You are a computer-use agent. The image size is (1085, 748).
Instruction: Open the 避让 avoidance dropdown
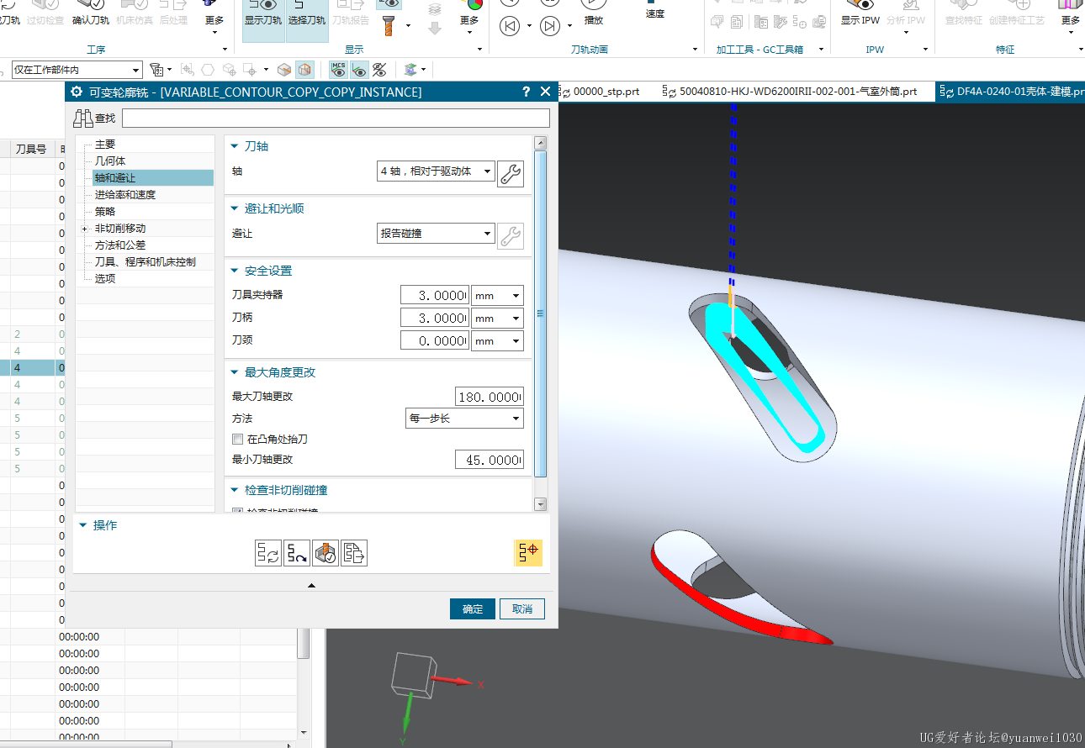(x=436, y=234)
